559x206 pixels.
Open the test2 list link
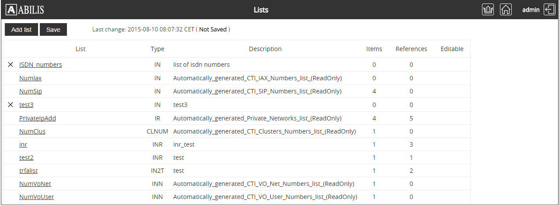click(x=26, y=158)
